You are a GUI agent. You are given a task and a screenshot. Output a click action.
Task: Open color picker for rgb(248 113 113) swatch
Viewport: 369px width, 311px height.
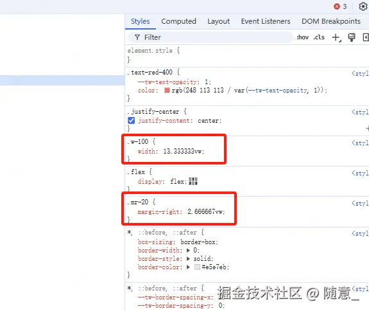[167, 90]
